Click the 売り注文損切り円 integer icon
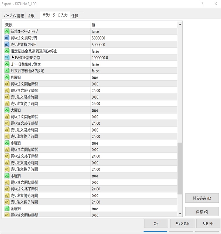 tap(7, 45)
